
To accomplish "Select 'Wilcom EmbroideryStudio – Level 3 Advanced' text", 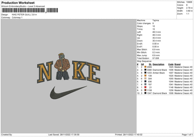I will pyautogui.click(x=23, y=6).
